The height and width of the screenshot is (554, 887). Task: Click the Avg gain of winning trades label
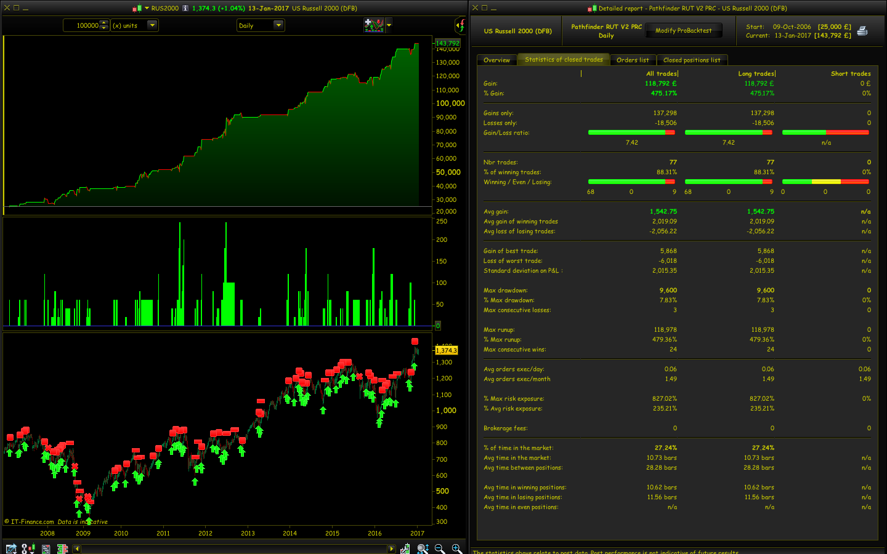(520, 221)
